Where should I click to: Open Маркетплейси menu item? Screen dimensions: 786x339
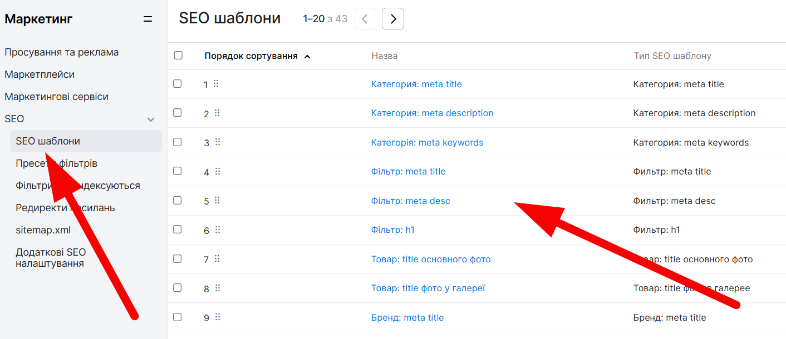pos(40,74)
